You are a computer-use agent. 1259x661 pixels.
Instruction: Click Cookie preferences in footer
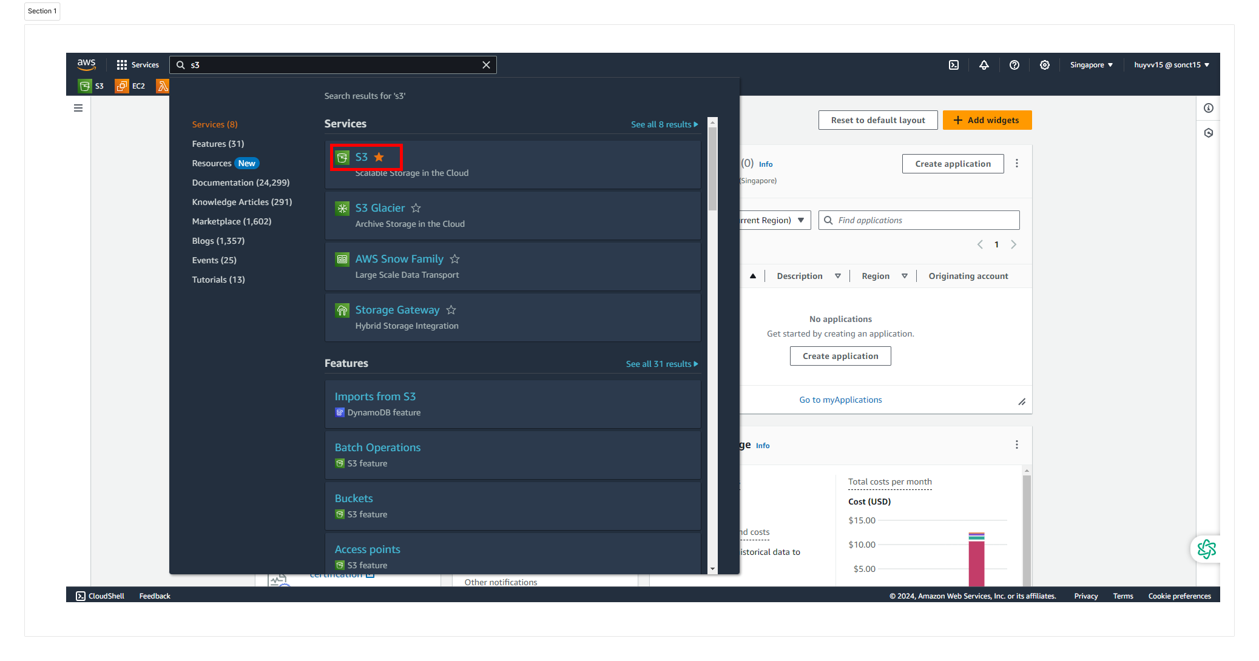click(x=1180, y=596)
